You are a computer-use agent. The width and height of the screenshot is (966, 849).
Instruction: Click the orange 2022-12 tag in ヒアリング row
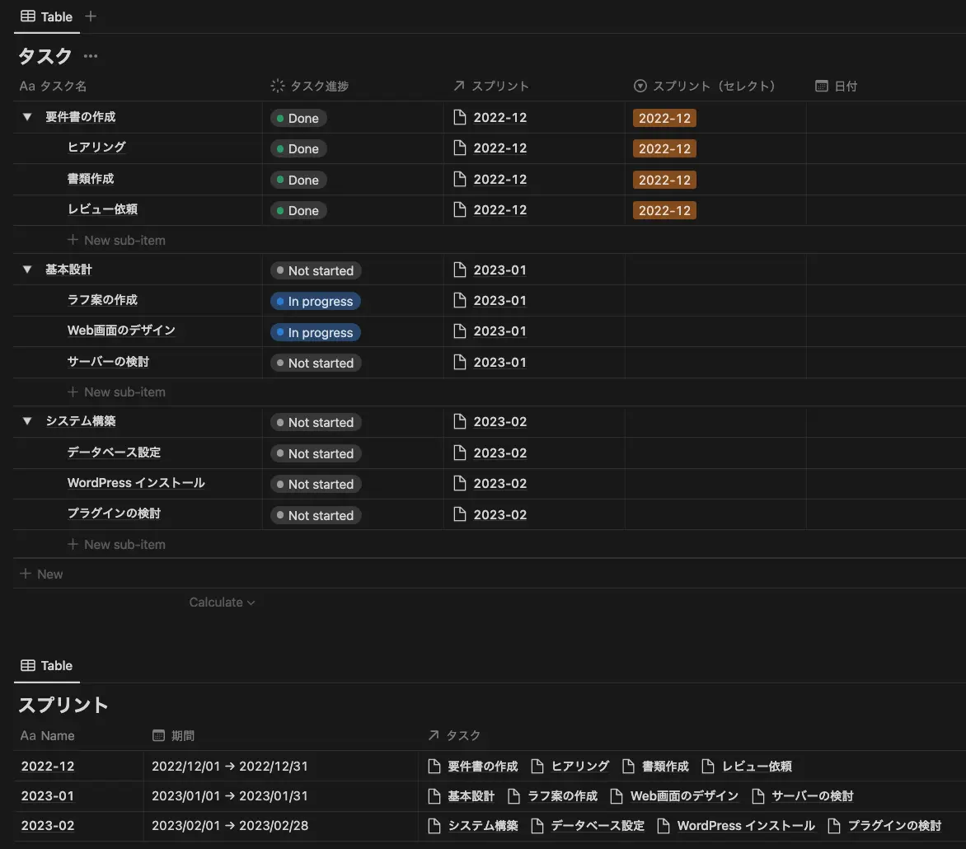coord(664,149)
